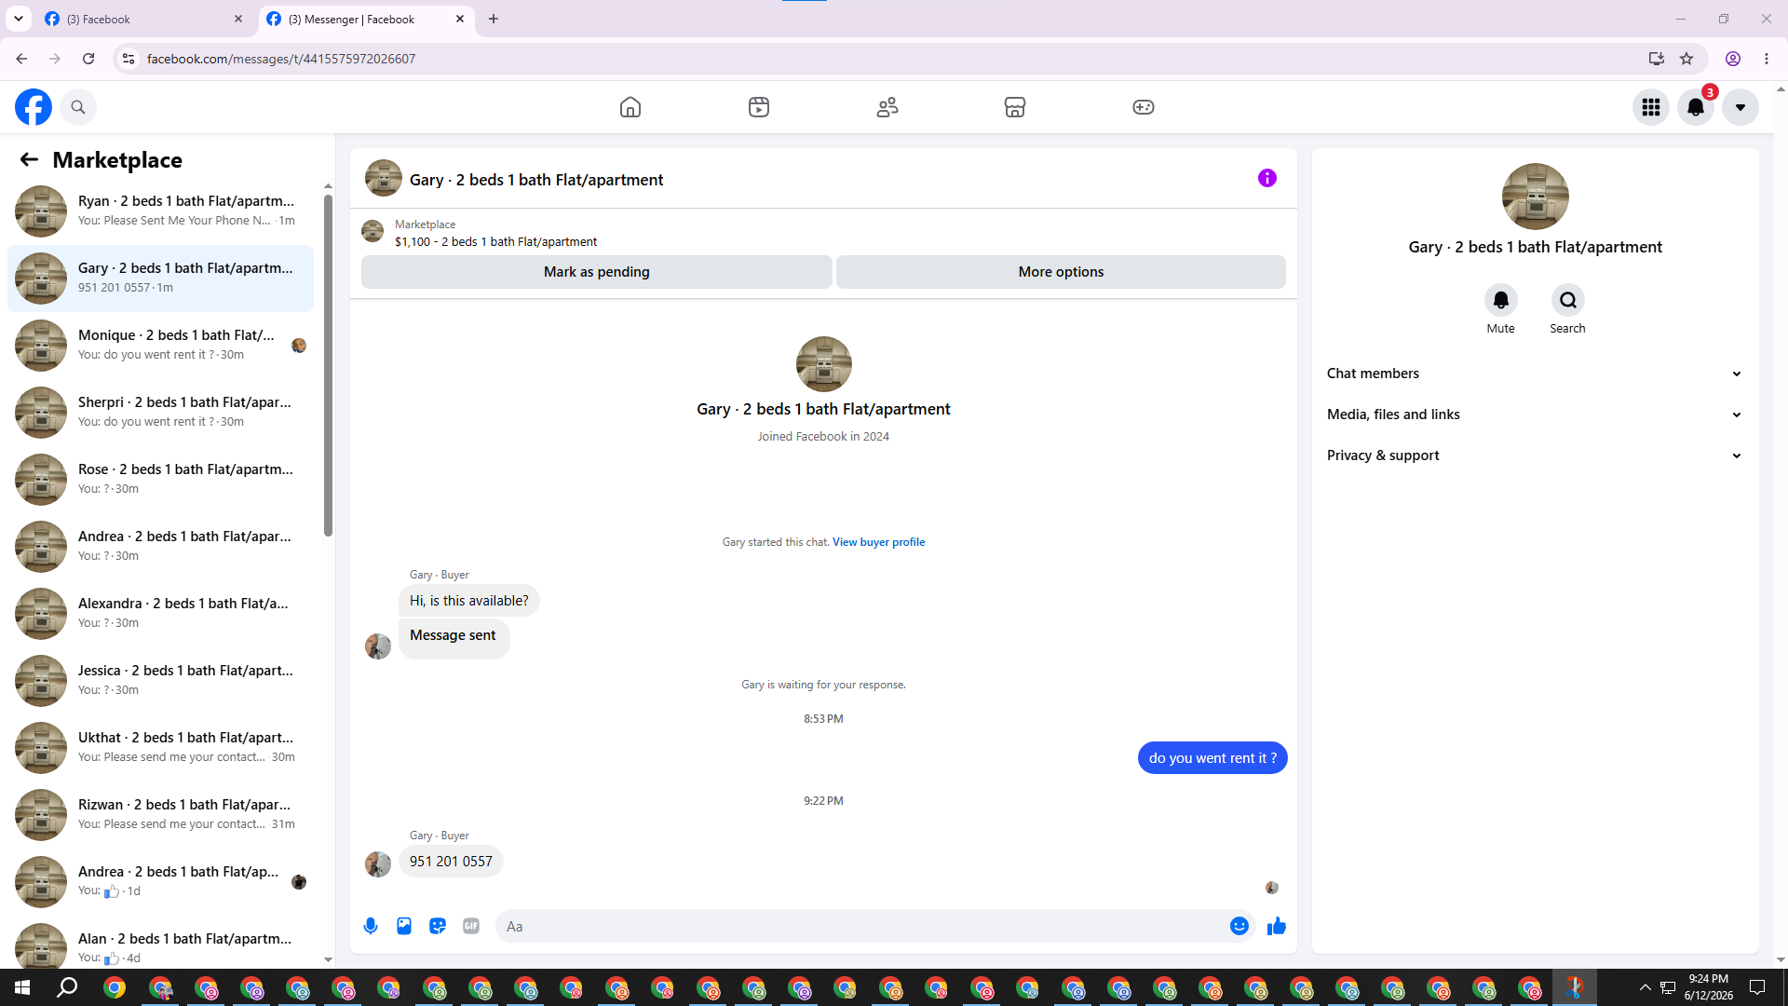
Task: Expand Chat members section
Action: point(1535,374)
